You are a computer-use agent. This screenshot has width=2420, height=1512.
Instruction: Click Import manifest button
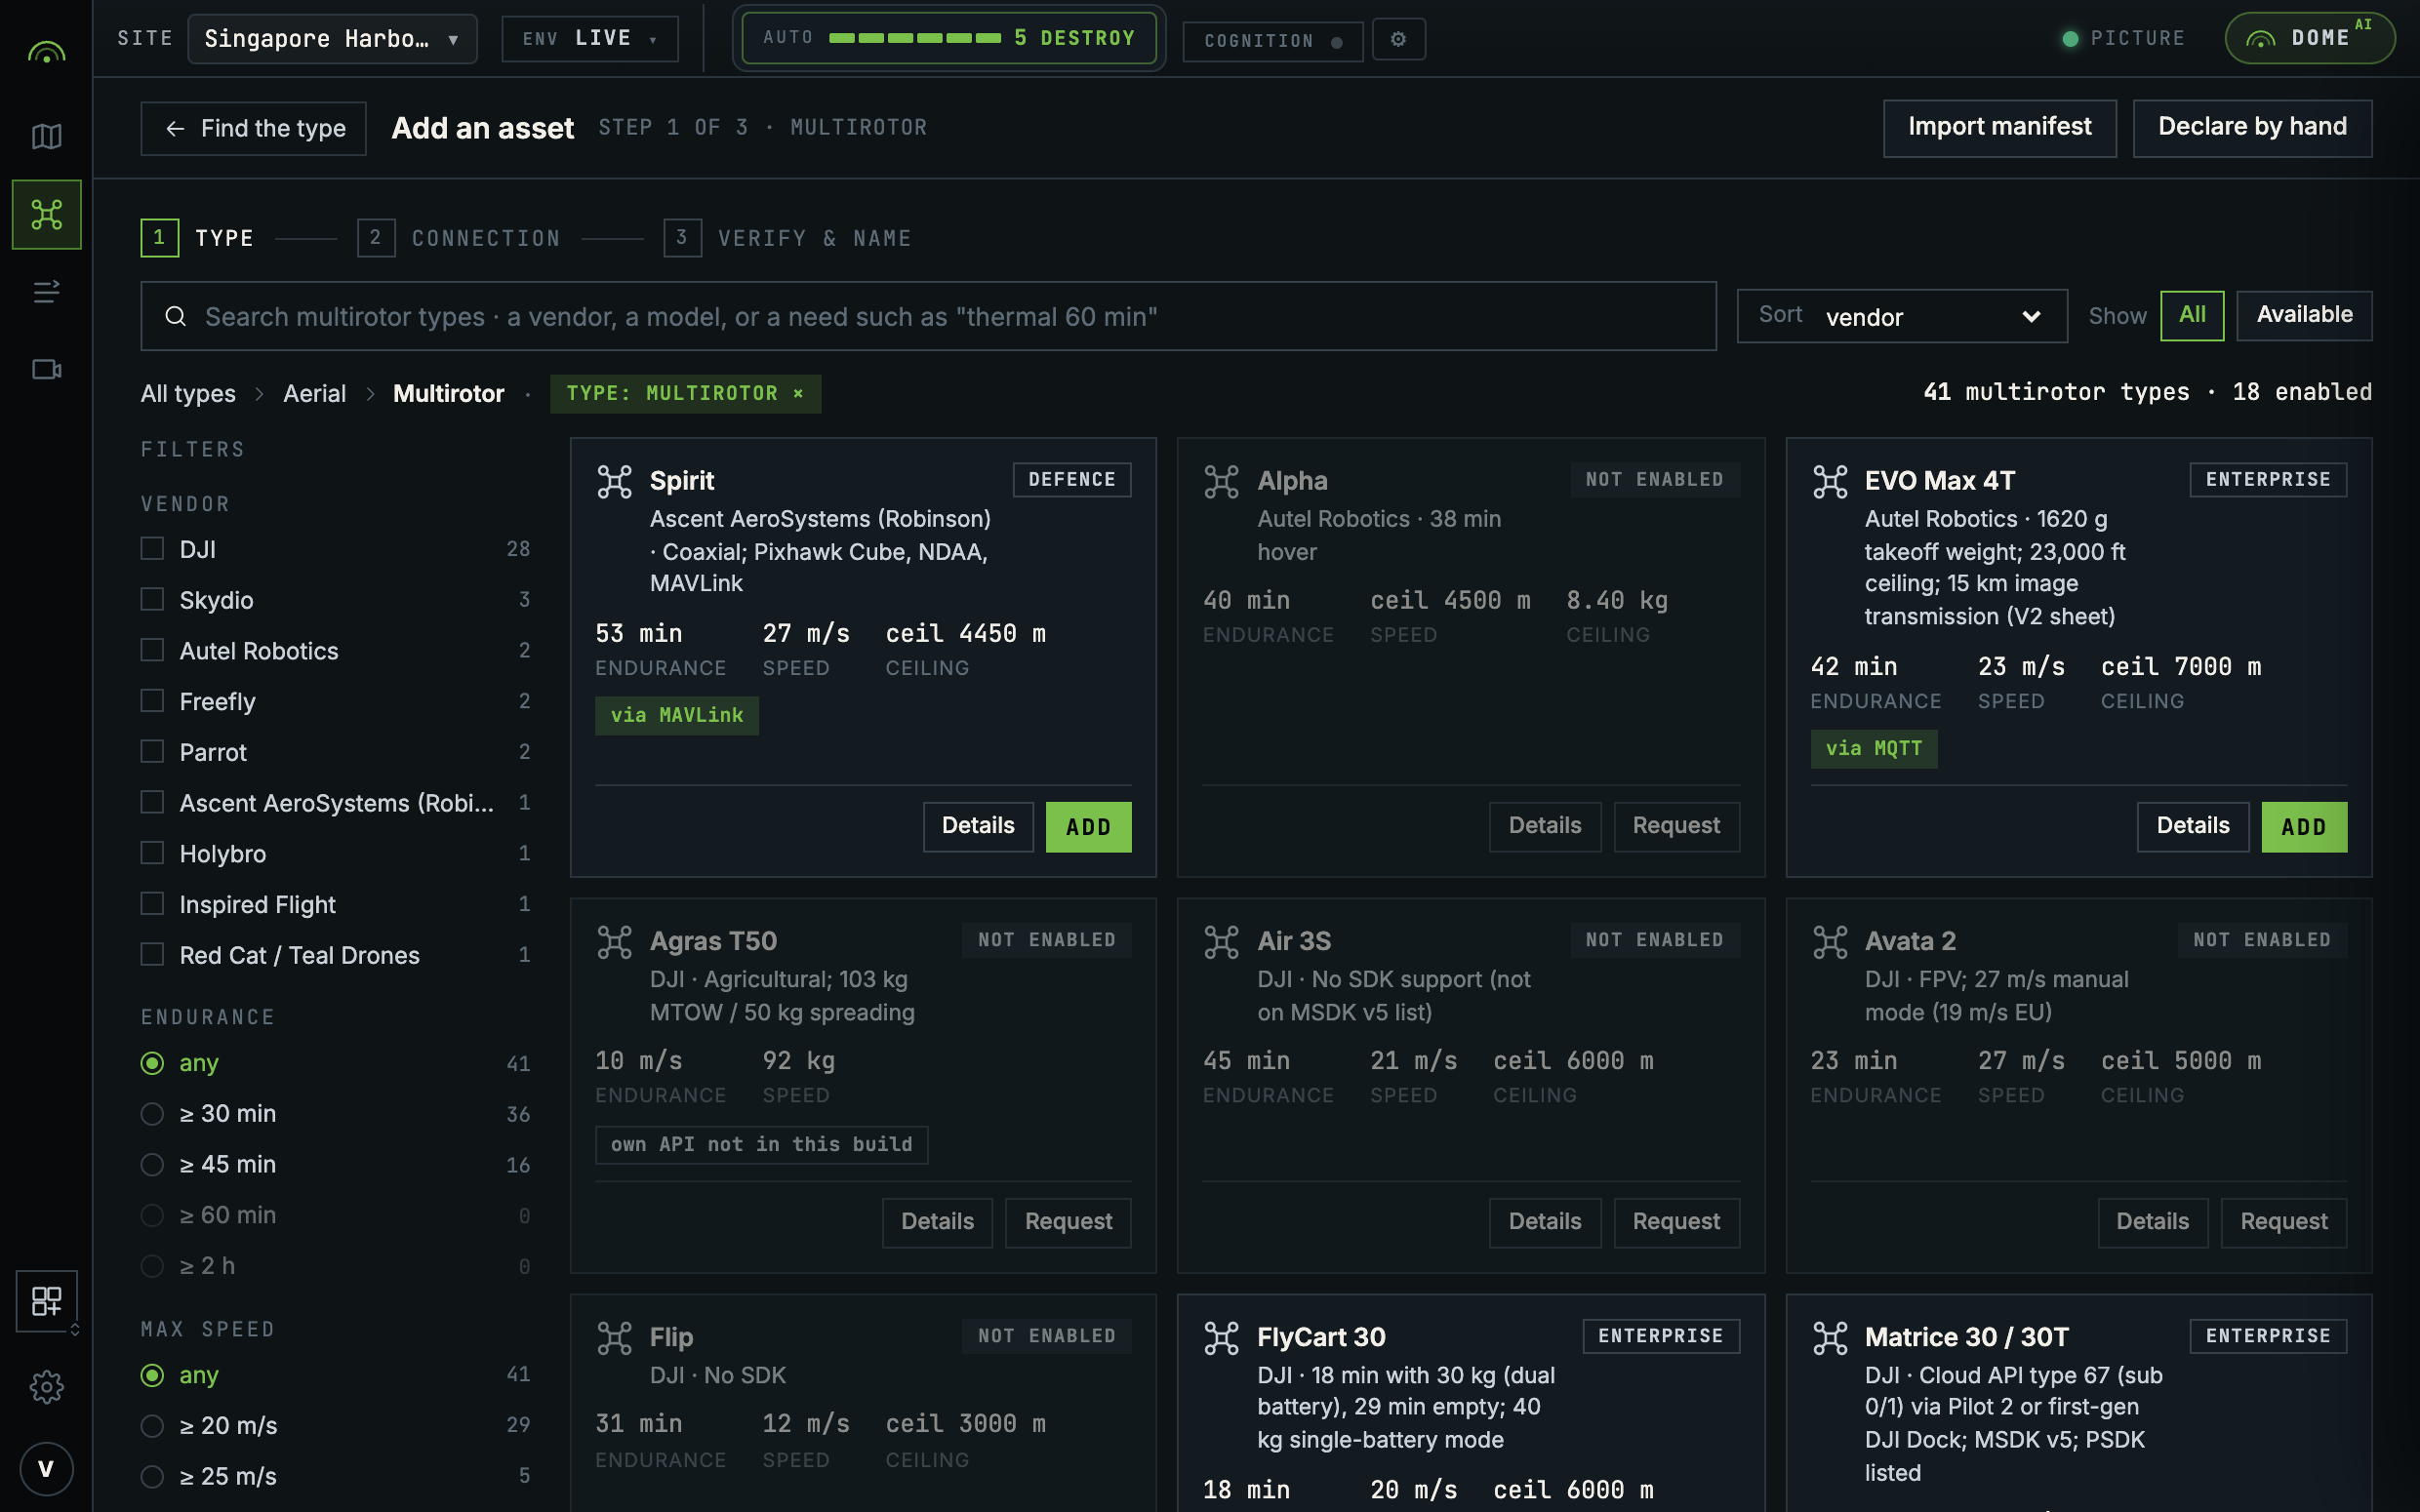[1999, 127]
